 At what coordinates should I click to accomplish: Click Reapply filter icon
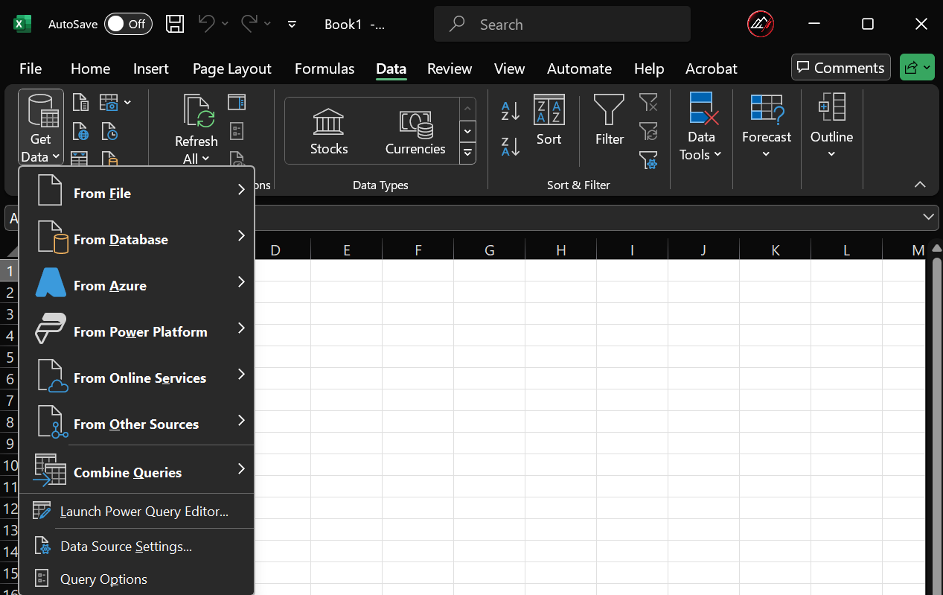(648, 131)
